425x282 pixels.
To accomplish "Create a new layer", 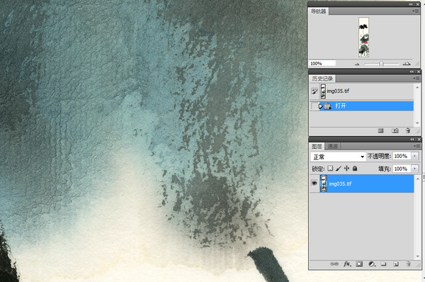I will pos(396,264).
